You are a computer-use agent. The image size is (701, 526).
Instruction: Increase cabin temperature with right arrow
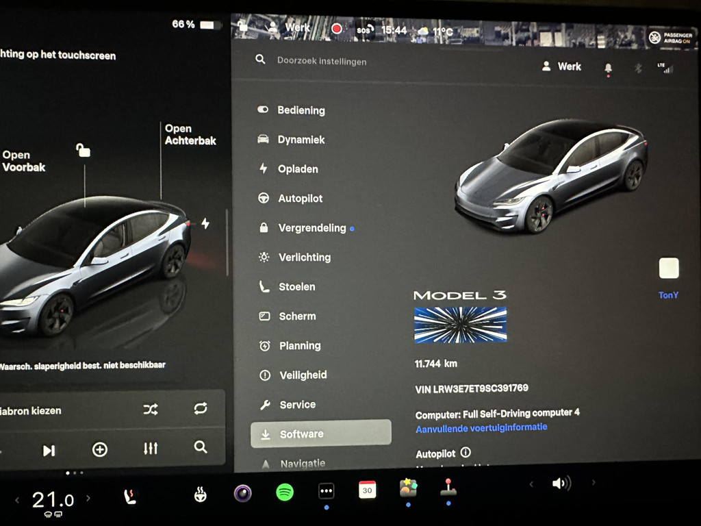point(88,499)
